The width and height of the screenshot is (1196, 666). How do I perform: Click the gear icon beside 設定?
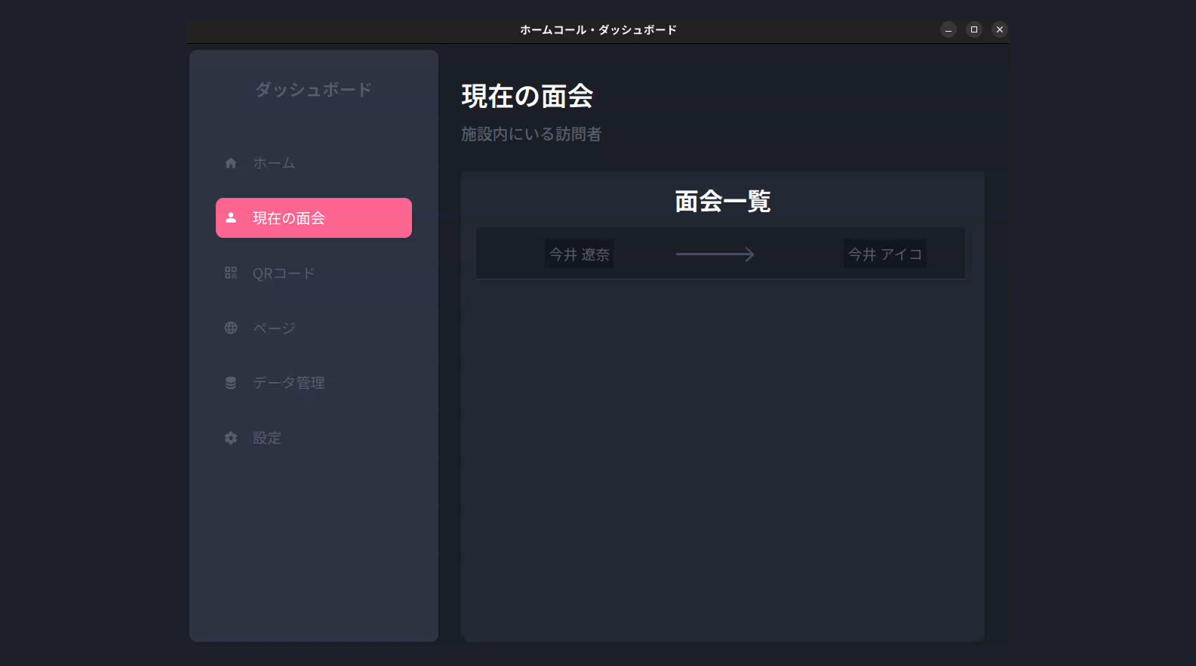point(231,438)
